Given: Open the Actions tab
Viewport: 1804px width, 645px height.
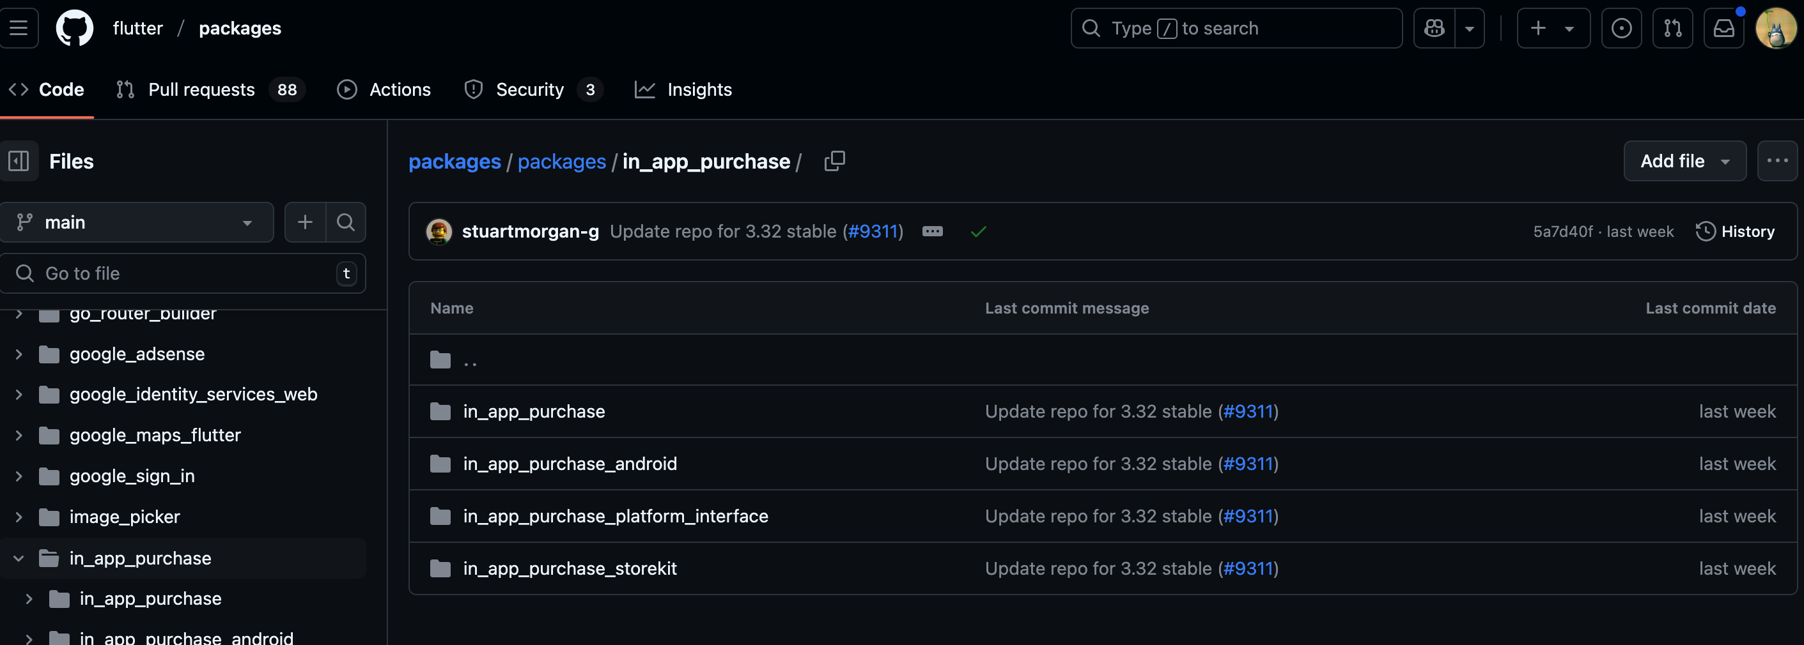Looking at the screenshot, I should click(384, 89).
